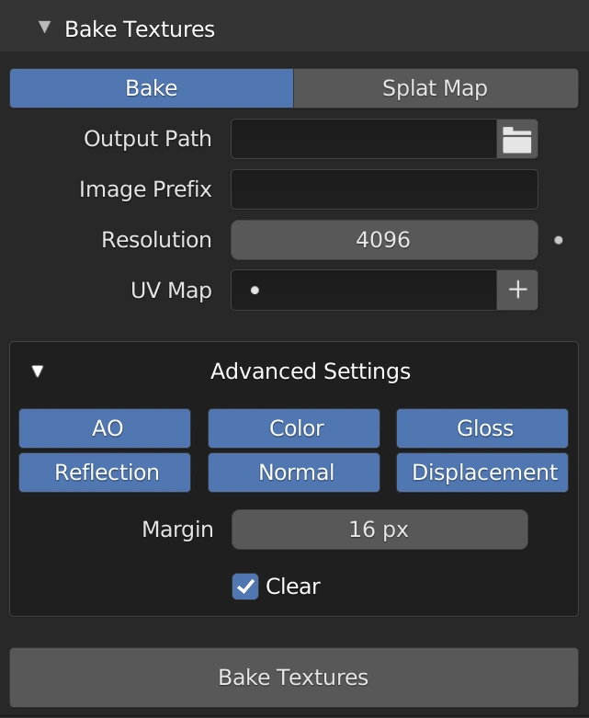The height and width of the screenshot is (718, 589).
Task: Collapse the Advanced Settings section
Action: point(38,371)
